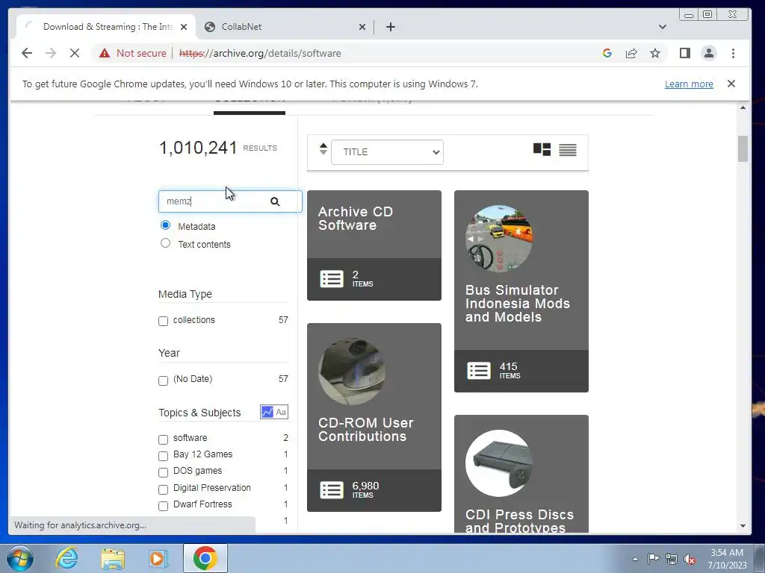Viewport: 765px width, 573px height.
Task: Bookmark this page with the star icon
Action: (x=655, y=53)
